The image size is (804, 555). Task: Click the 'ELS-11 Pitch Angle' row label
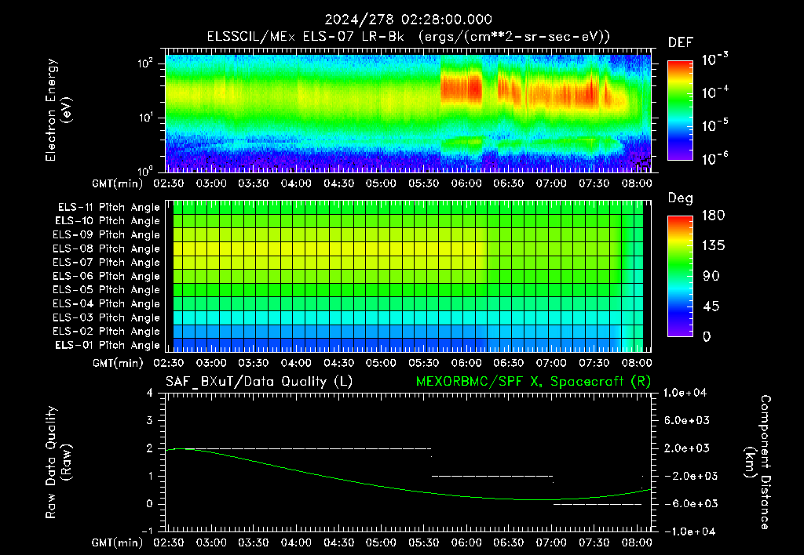tap(108, 208)
